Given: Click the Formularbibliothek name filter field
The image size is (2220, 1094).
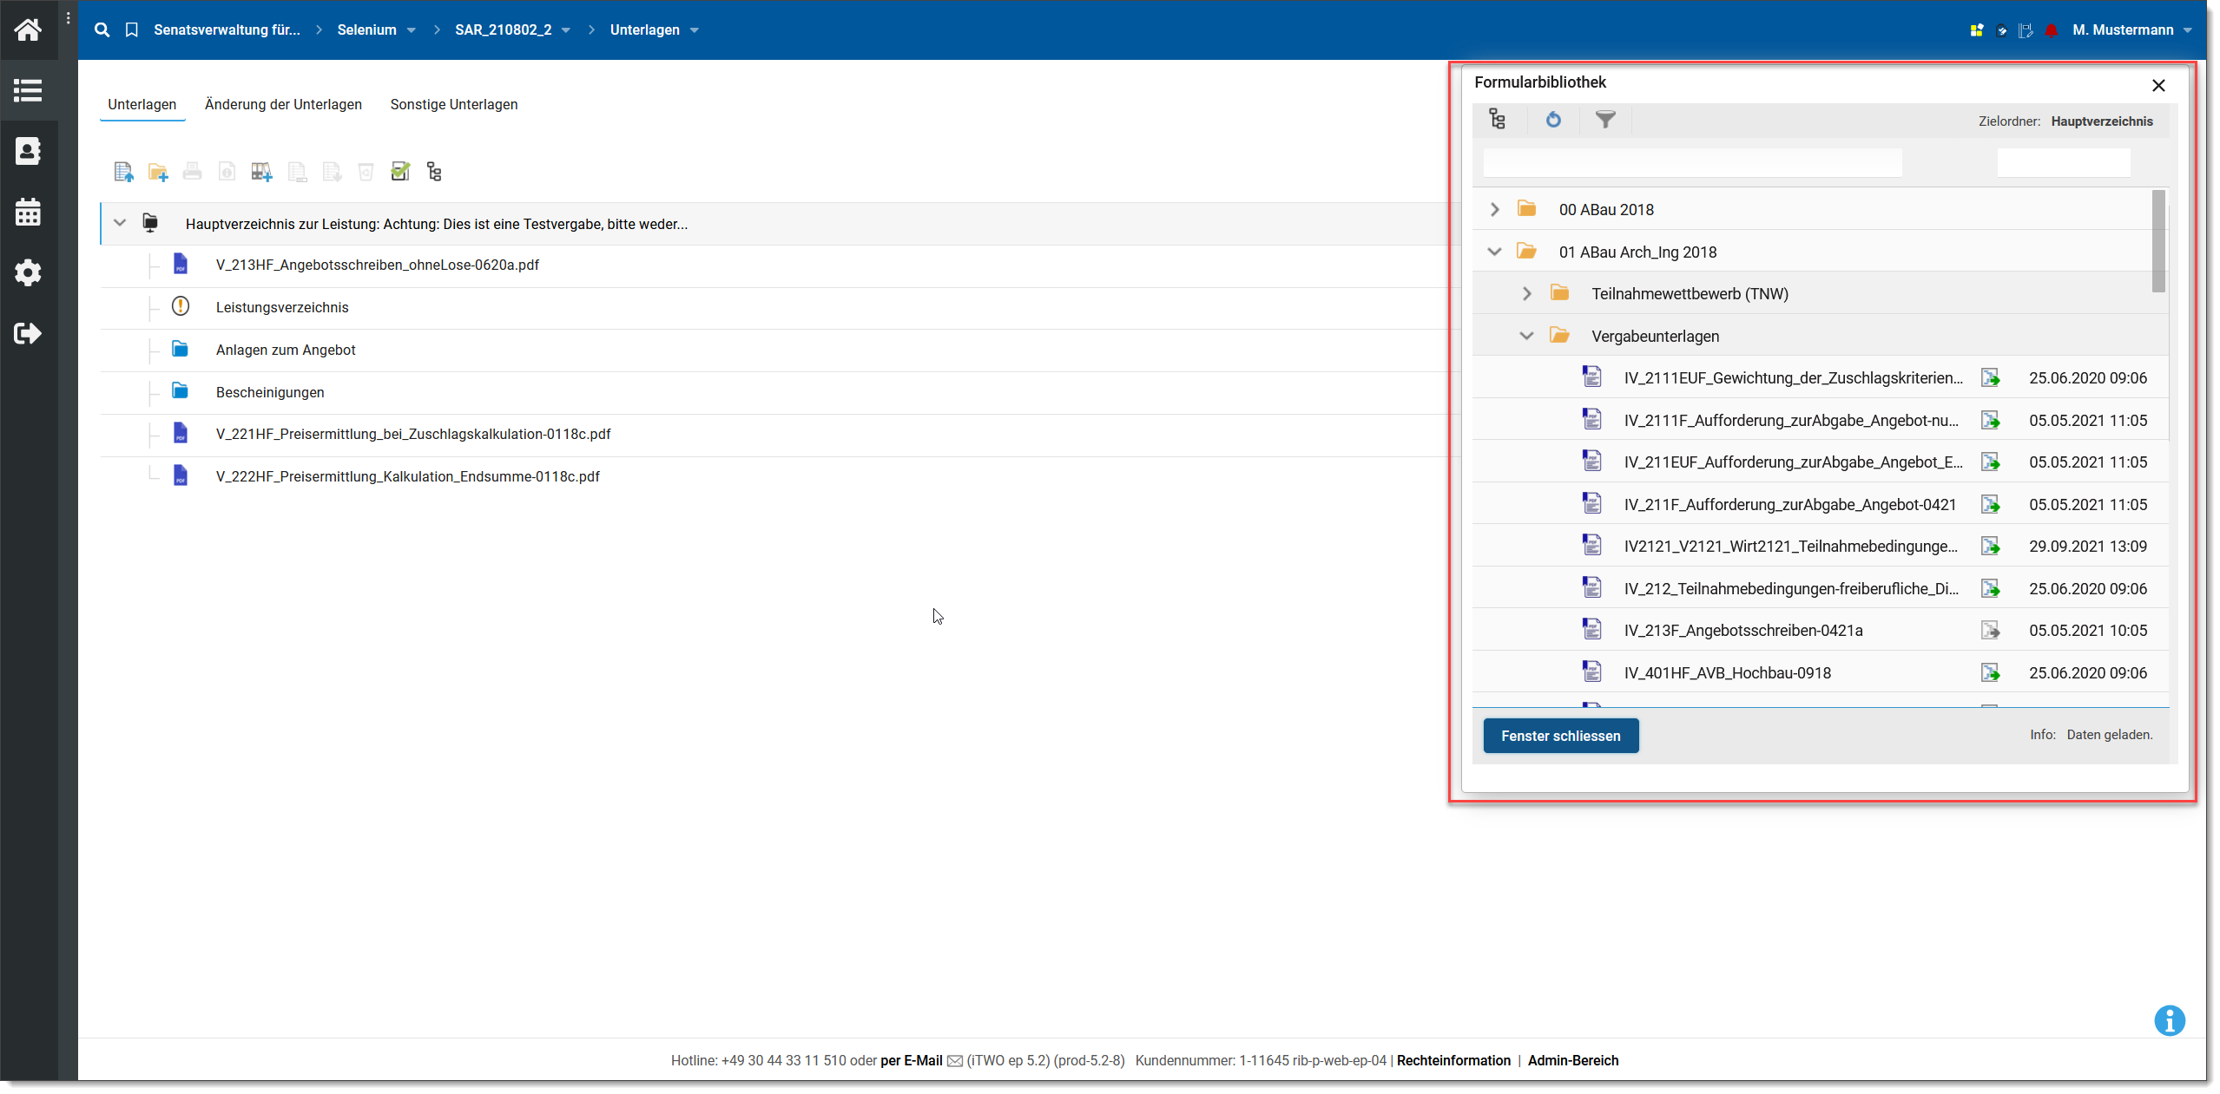Looking at the screenshot, I should click(x=1692, y=162).
